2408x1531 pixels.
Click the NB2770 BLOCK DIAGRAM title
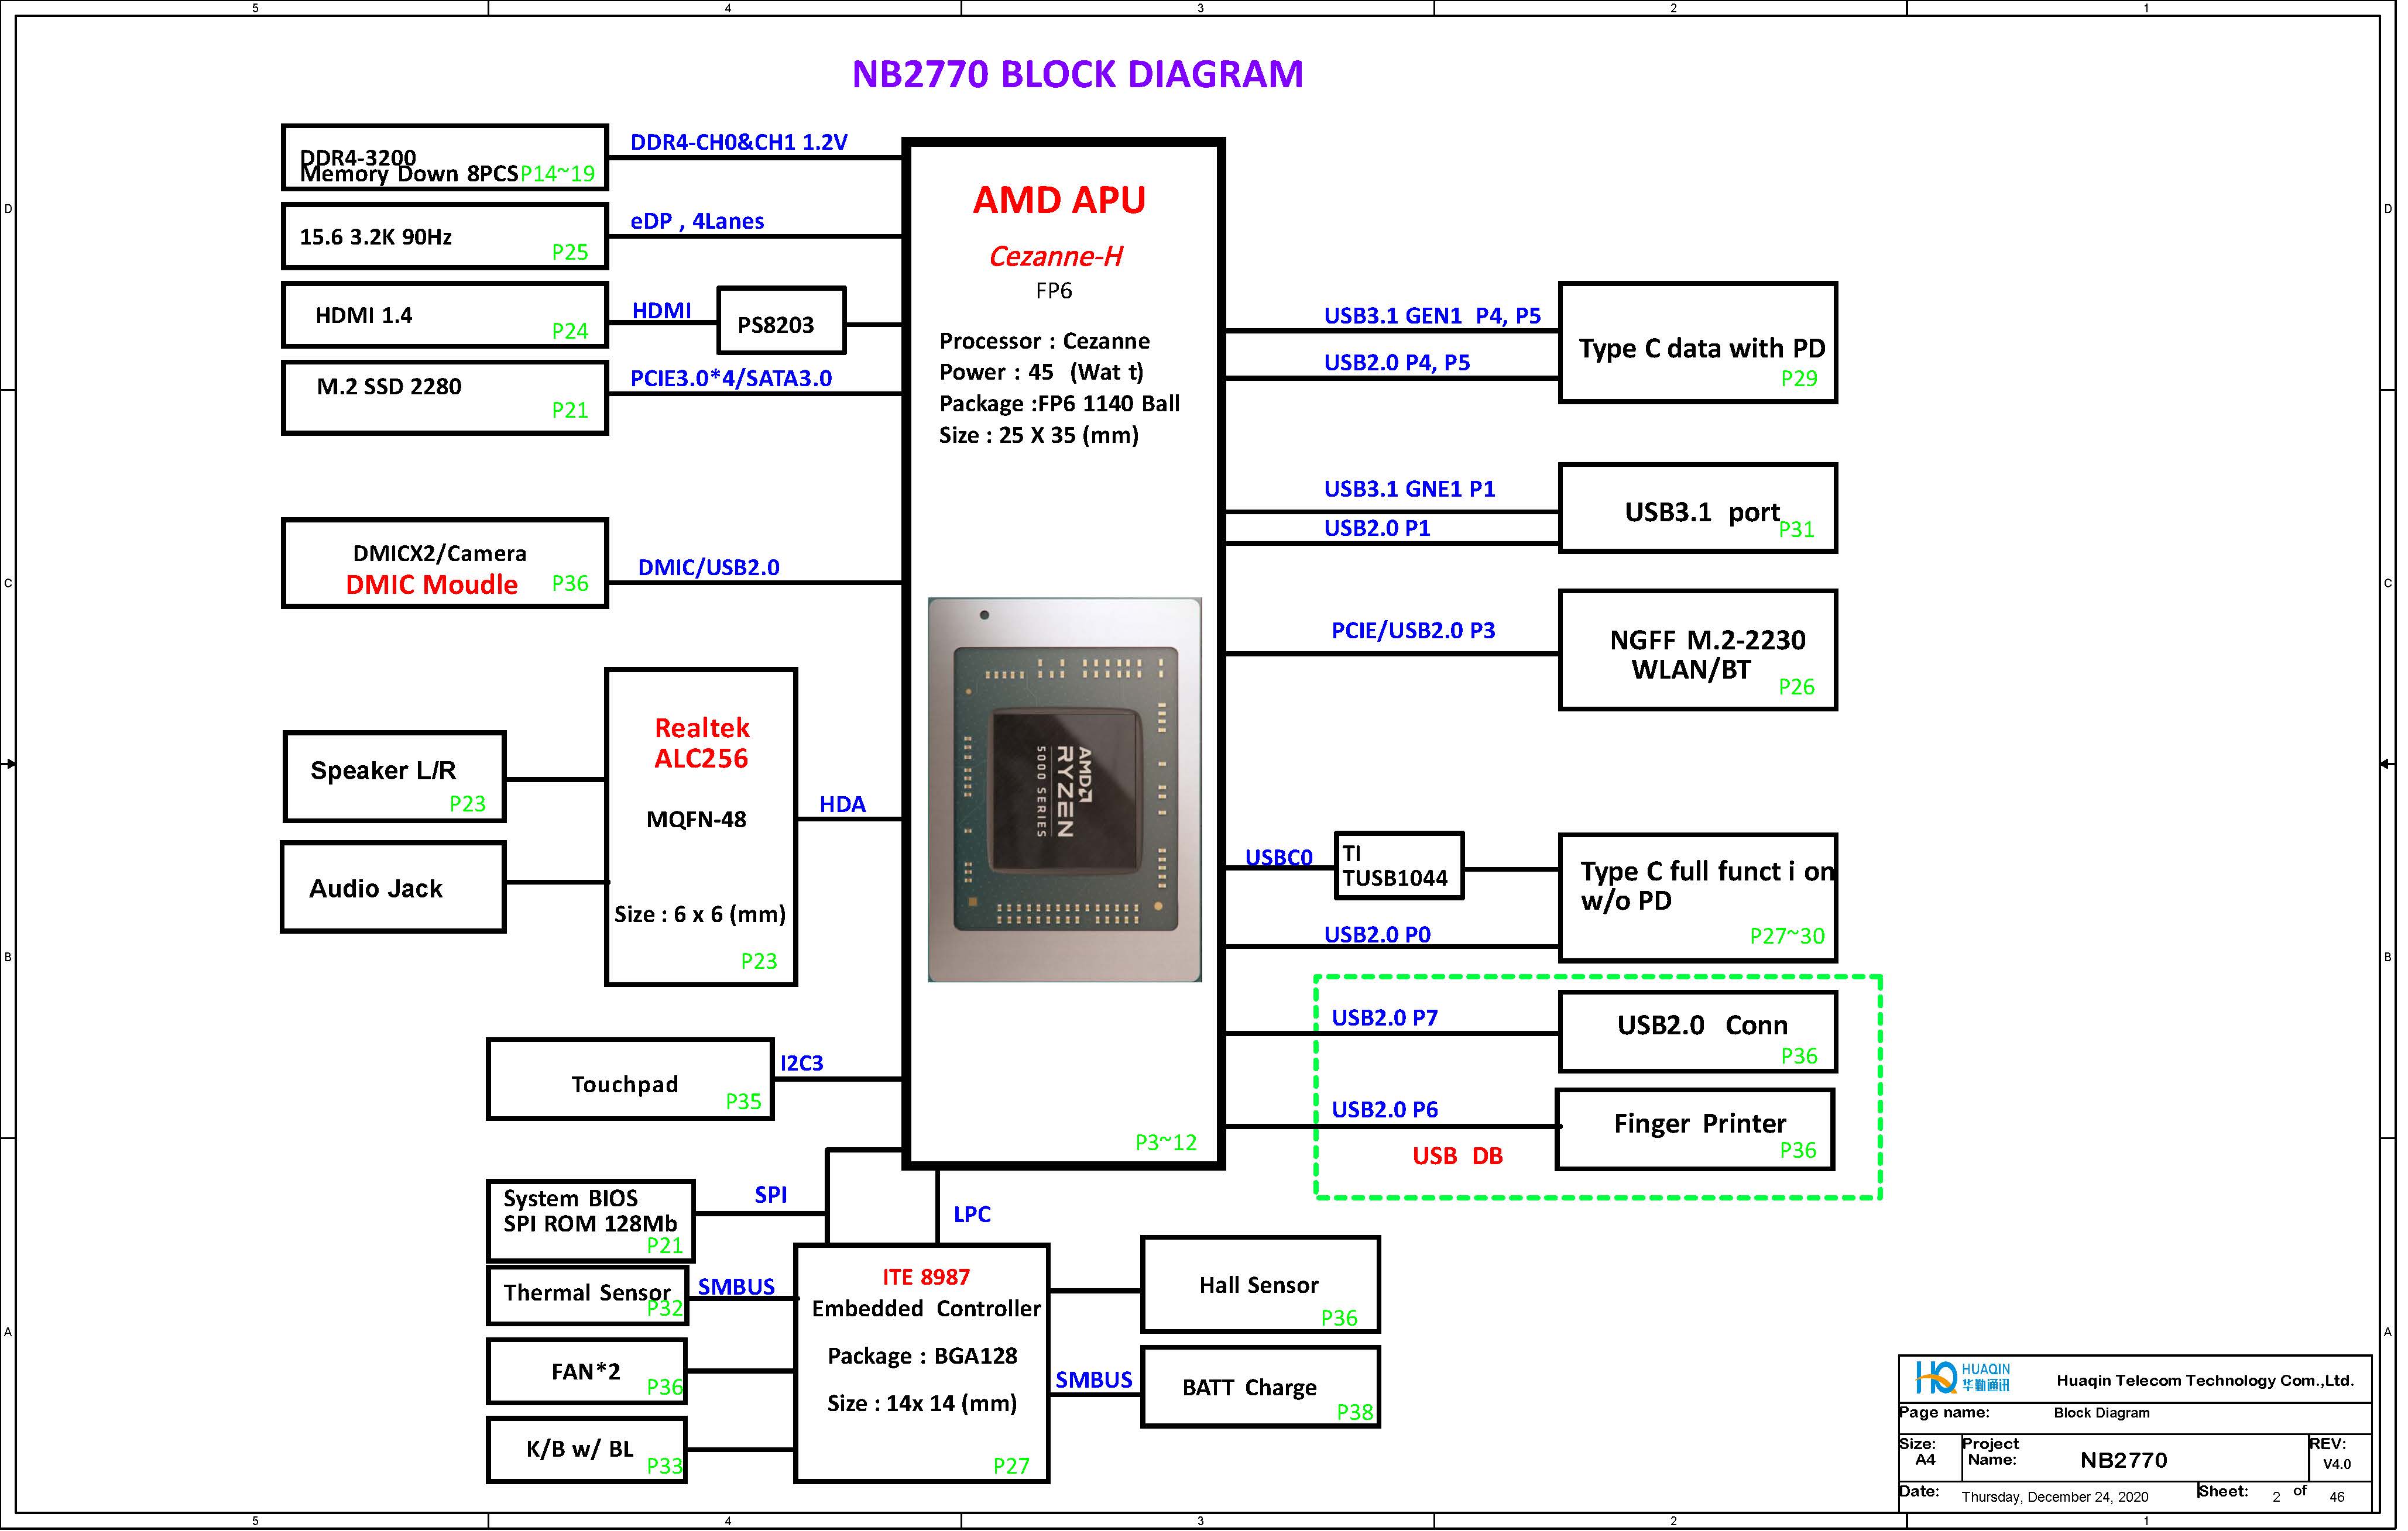1077,74
